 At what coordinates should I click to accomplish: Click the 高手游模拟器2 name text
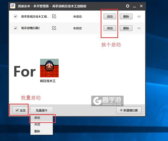[30, 28]
